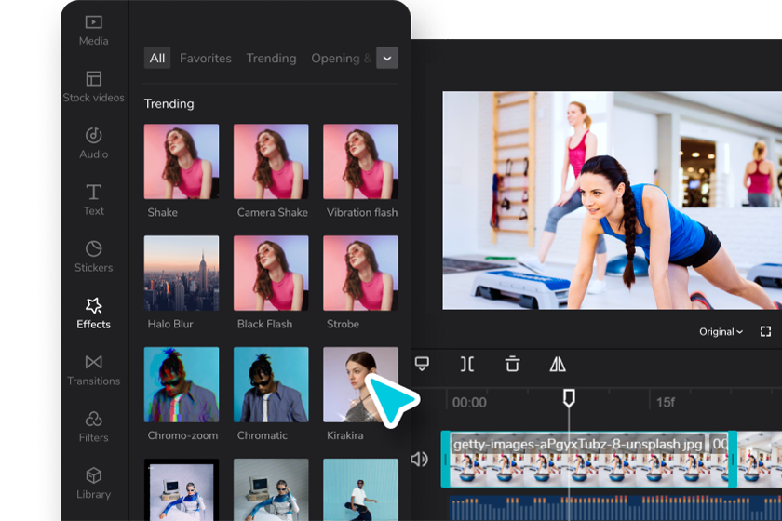Open the Library panel
The width and height of the screenshot is (782, 521).
point(93,483)
